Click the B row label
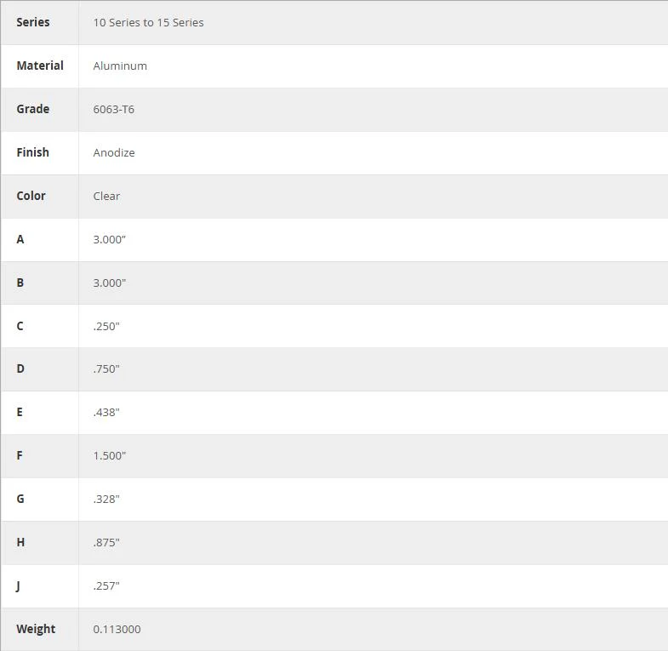The height and width of the screenshot is (651, 668). pyautogui.click(x=20, y=283)
